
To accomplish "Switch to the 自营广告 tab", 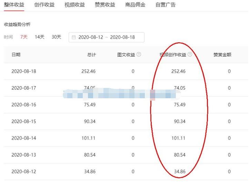I will click(166, 5).
